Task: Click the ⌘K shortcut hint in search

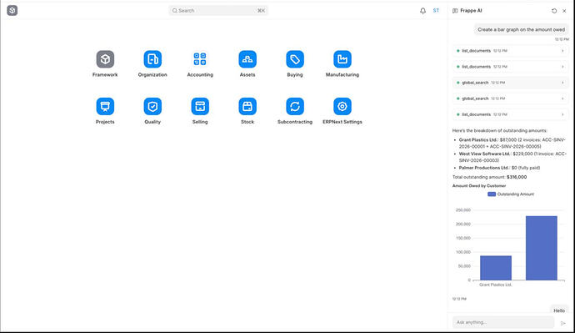Action: click(261, 11)
